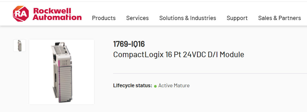Select Support in the navigation bar
This screenshot has height=112, width=307.
(x=237, y=18)
